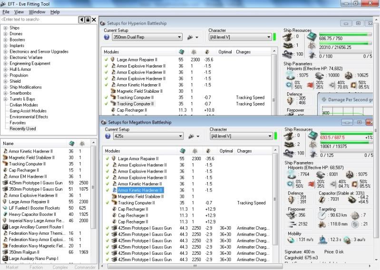Open the File menu
The image size is (380, 270).
[x=6, y=12]
